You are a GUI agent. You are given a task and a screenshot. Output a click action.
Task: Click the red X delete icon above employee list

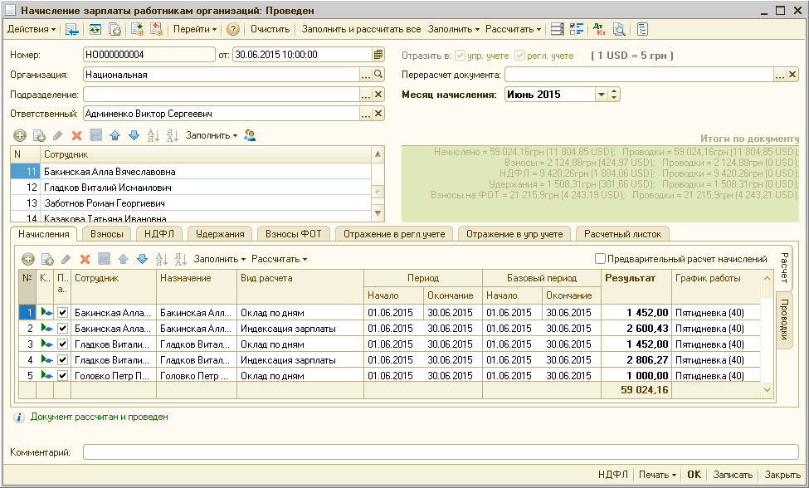click(76, 135)
